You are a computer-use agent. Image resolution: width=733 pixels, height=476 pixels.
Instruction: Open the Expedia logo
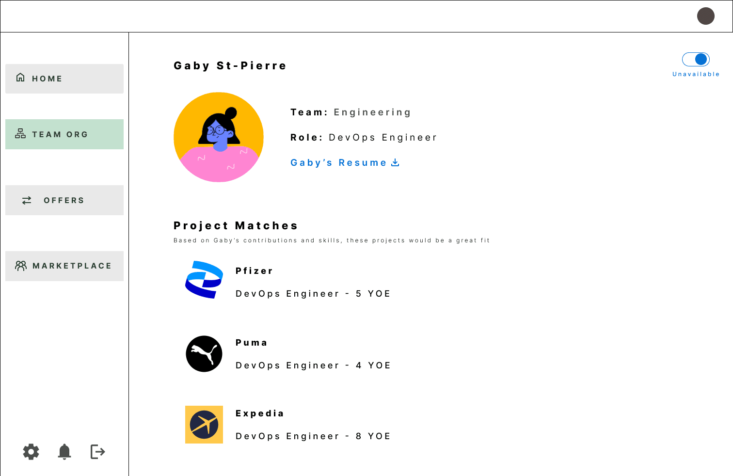click(x=204, y=425)
